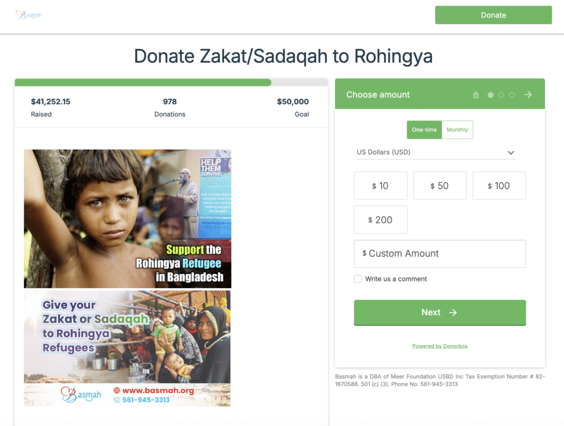Switch to One-time donation
The height and width of the screenshot is (426, 564).
(424, 130)
